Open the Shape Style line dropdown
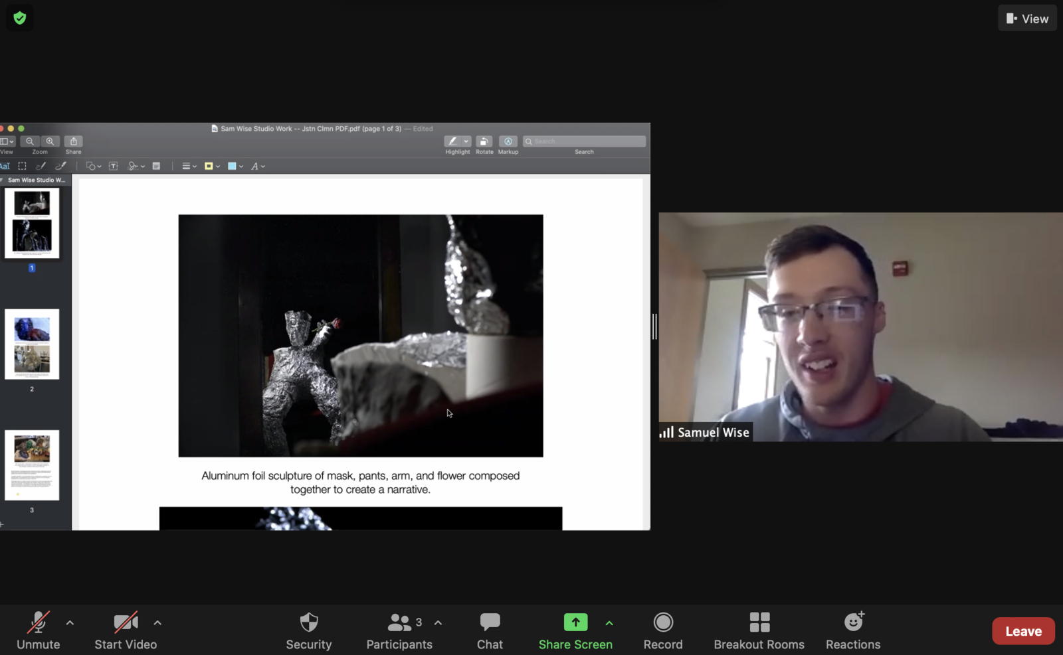The image size is (1063, 655). coord(189,166)
